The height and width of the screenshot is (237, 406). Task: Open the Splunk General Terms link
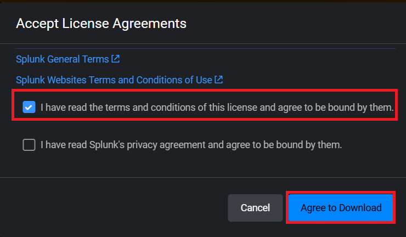pos(63,59)
